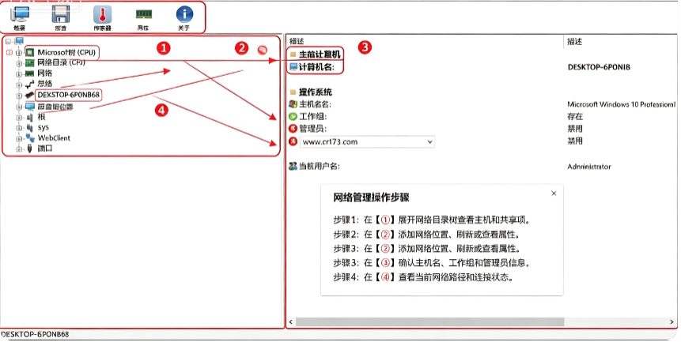
Task: Collapse the root computer tree node
Action: pos(8,42)
